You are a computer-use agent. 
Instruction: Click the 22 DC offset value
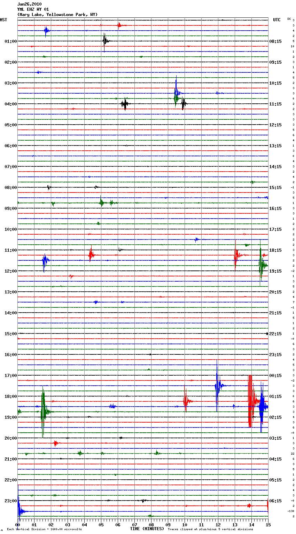[x=293, y=454]
